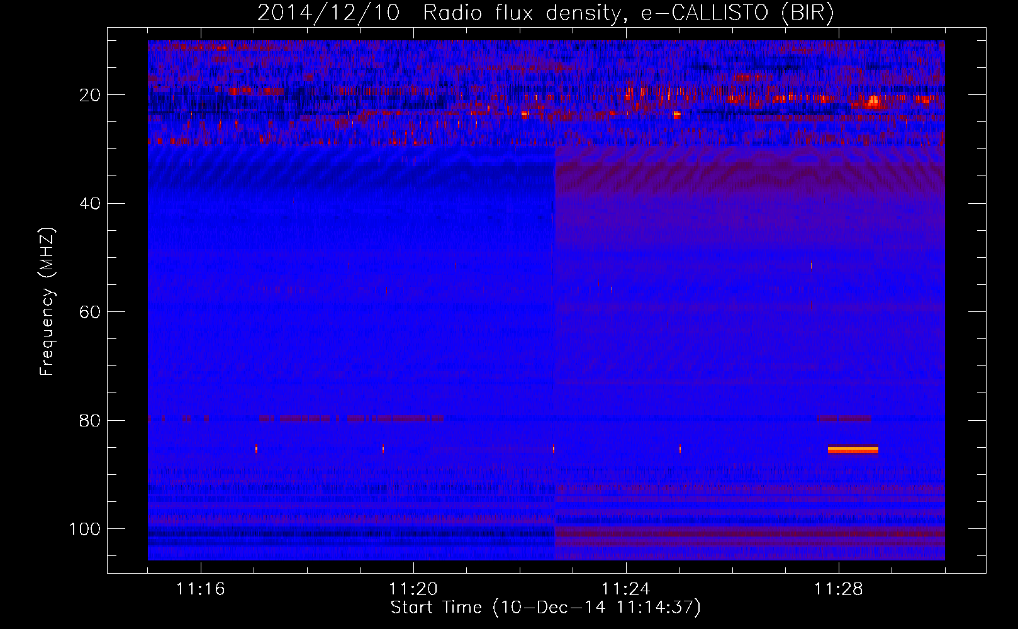The height and width of the screenshot is (629, 1018).
Task: Click the 11:24 time tick label
Action: (x=626, y=589)
